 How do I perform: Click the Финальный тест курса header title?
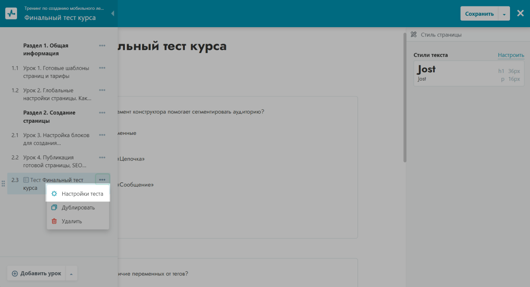point(60,18)
